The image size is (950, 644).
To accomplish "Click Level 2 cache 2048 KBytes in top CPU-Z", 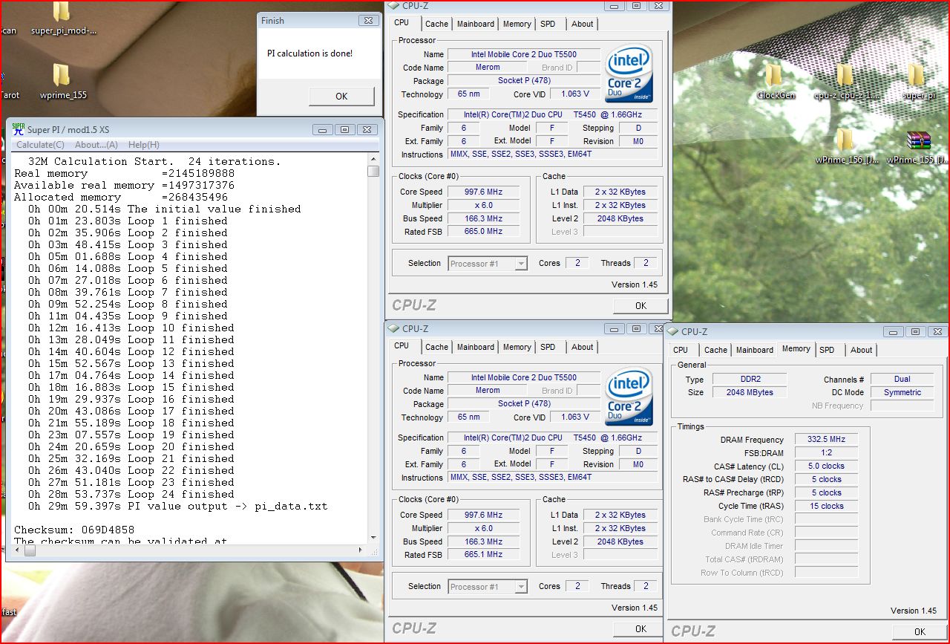I will (620, 218).
